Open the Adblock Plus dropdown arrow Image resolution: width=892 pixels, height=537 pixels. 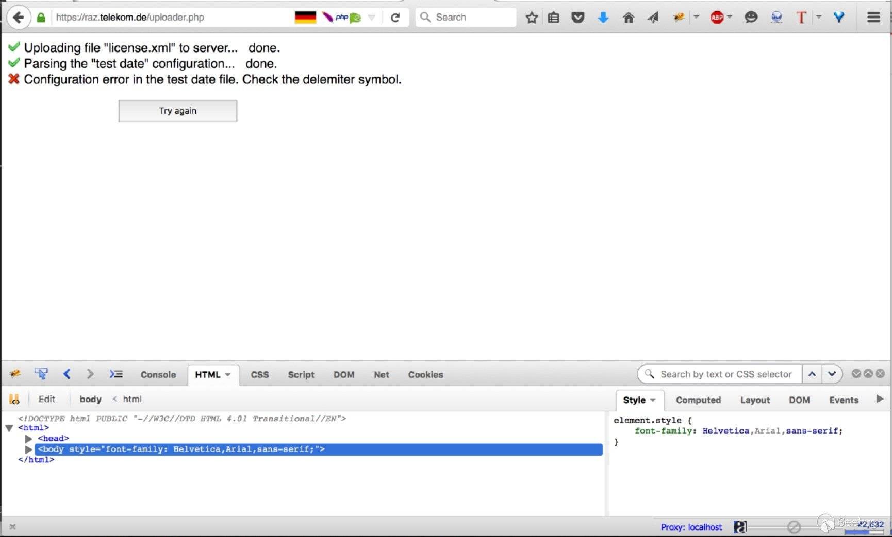pyautogui.click(x=730, y=17)
